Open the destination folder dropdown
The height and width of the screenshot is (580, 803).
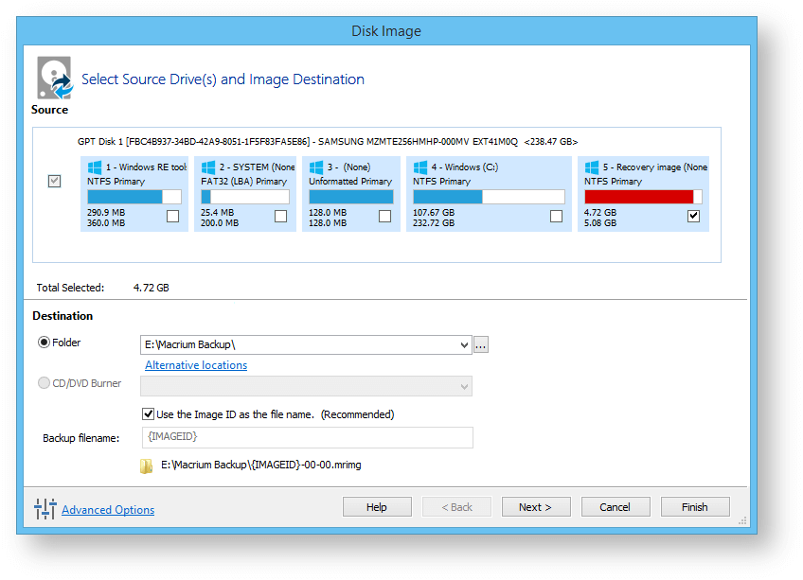(463, 344)
